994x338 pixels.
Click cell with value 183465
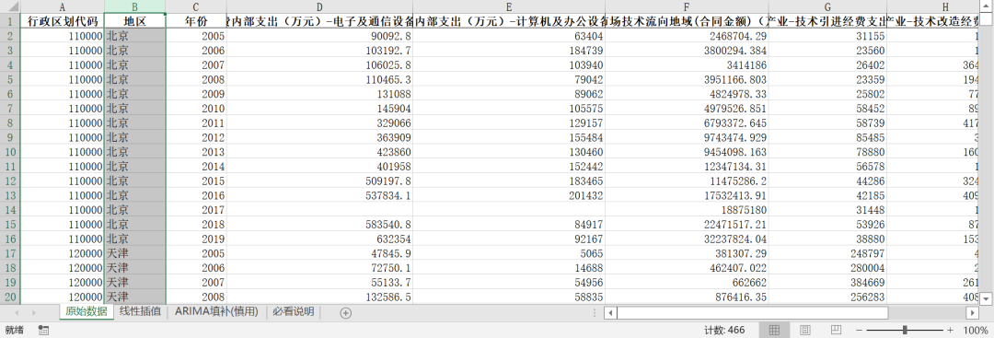pos(509,181)
